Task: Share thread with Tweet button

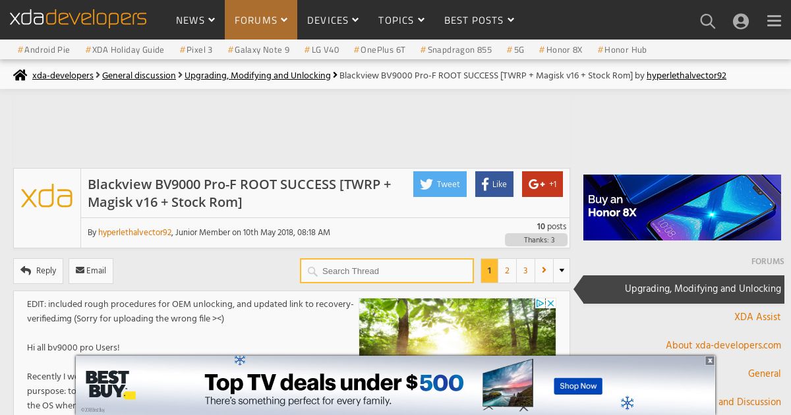Action: click(x=440, y=184)
